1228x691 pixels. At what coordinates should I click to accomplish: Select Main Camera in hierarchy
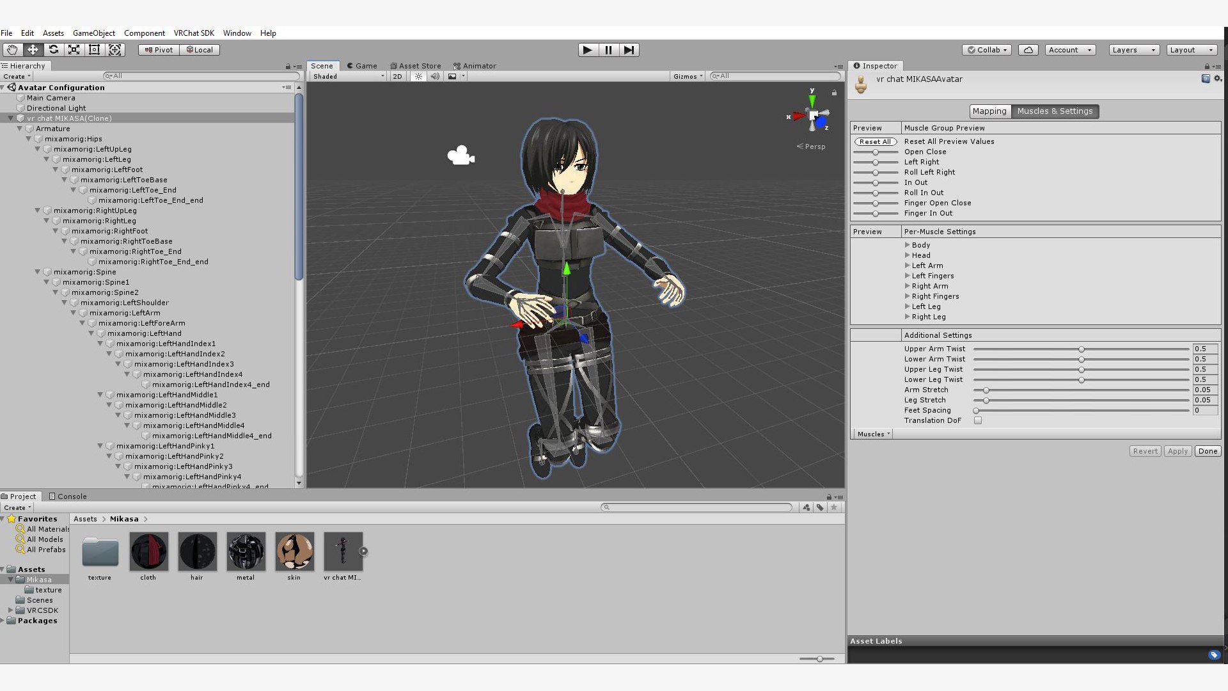[x=51, y=98]
